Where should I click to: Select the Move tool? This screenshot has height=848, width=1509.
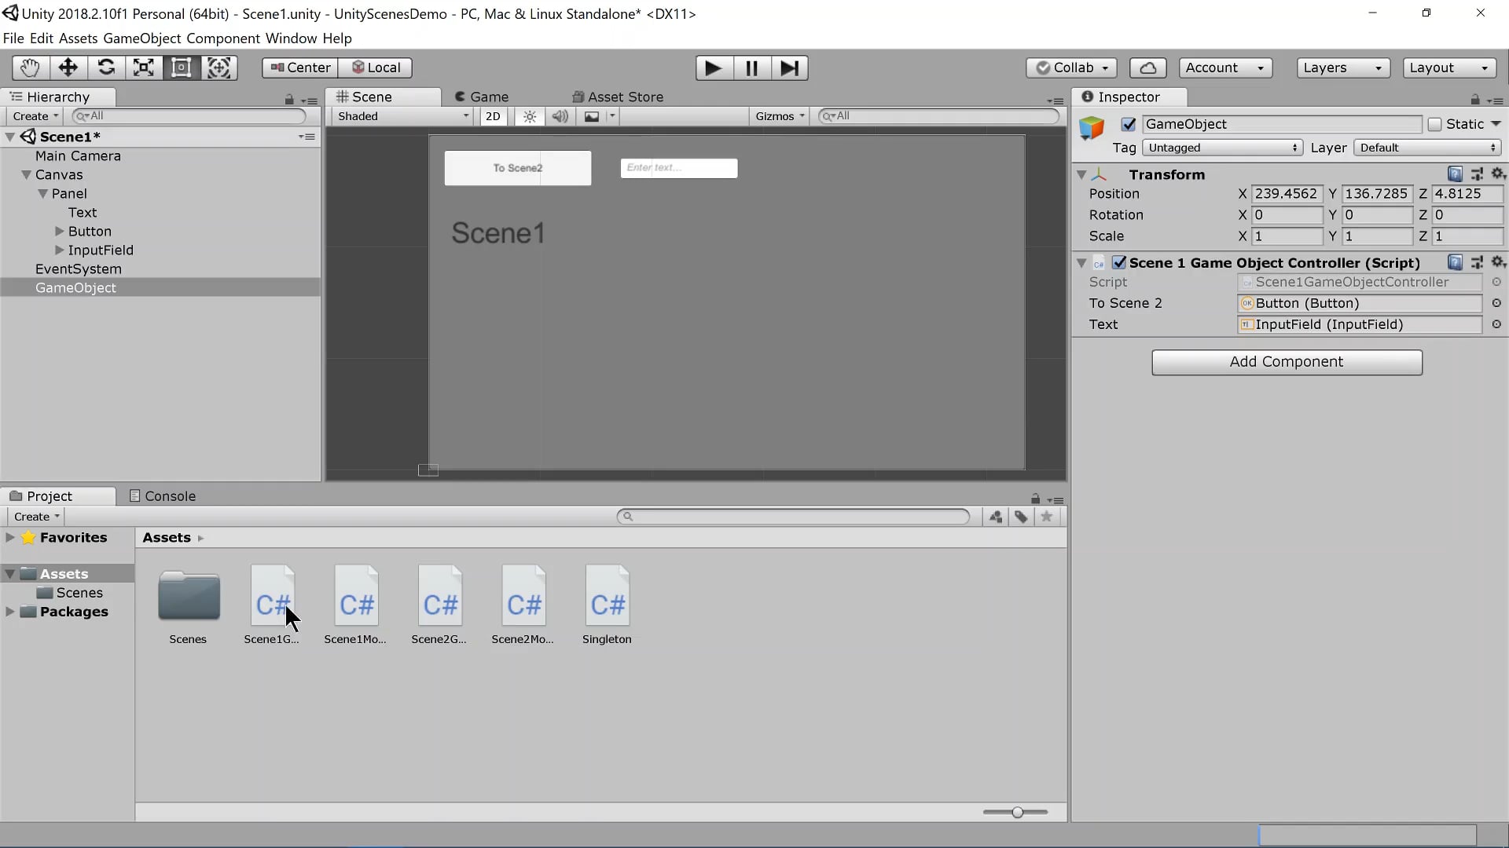pyautogui.click(x=68, y=68)
